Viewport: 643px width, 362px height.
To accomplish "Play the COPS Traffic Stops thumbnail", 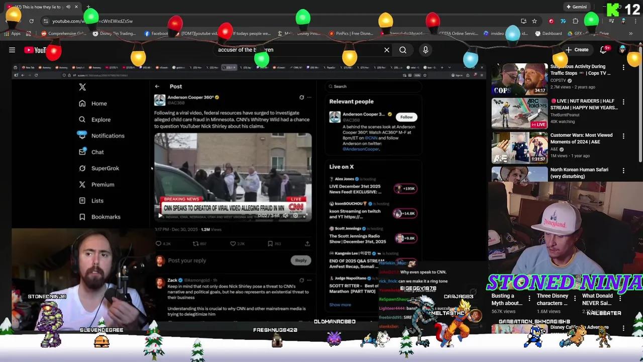I will tap(519, 79).
